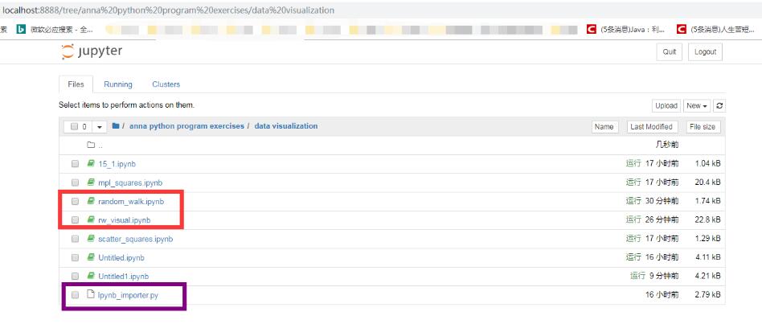Image resolution: width=762 pixels, height=324 pixels.
Task: Click notebook icon for random_walk.ipynb
Action: (90, 201)
